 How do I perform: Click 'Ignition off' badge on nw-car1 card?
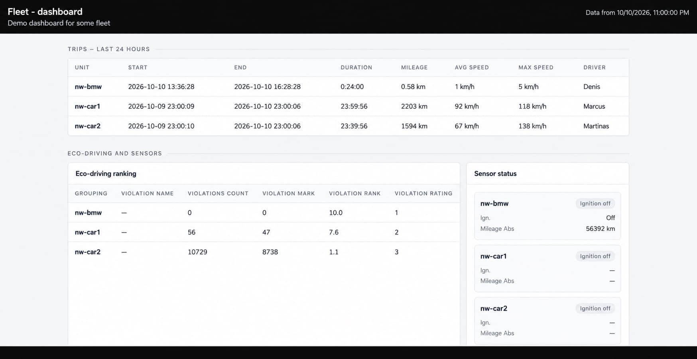(595, 256)
